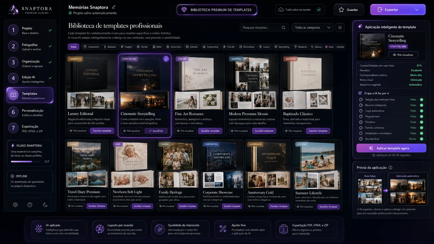This screenshot has width=434, height=244.
Task: Toggle the Fundos artísticos radio
Action: (361, 128)
